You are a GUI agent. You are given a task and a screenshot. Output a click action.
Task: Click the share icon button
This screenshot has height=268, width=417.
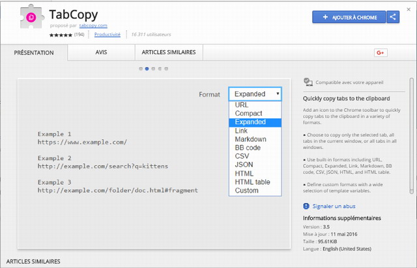point(393,17)
